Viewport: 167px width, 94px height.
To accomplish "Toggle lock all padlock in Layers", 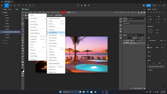I will point(132,40).
